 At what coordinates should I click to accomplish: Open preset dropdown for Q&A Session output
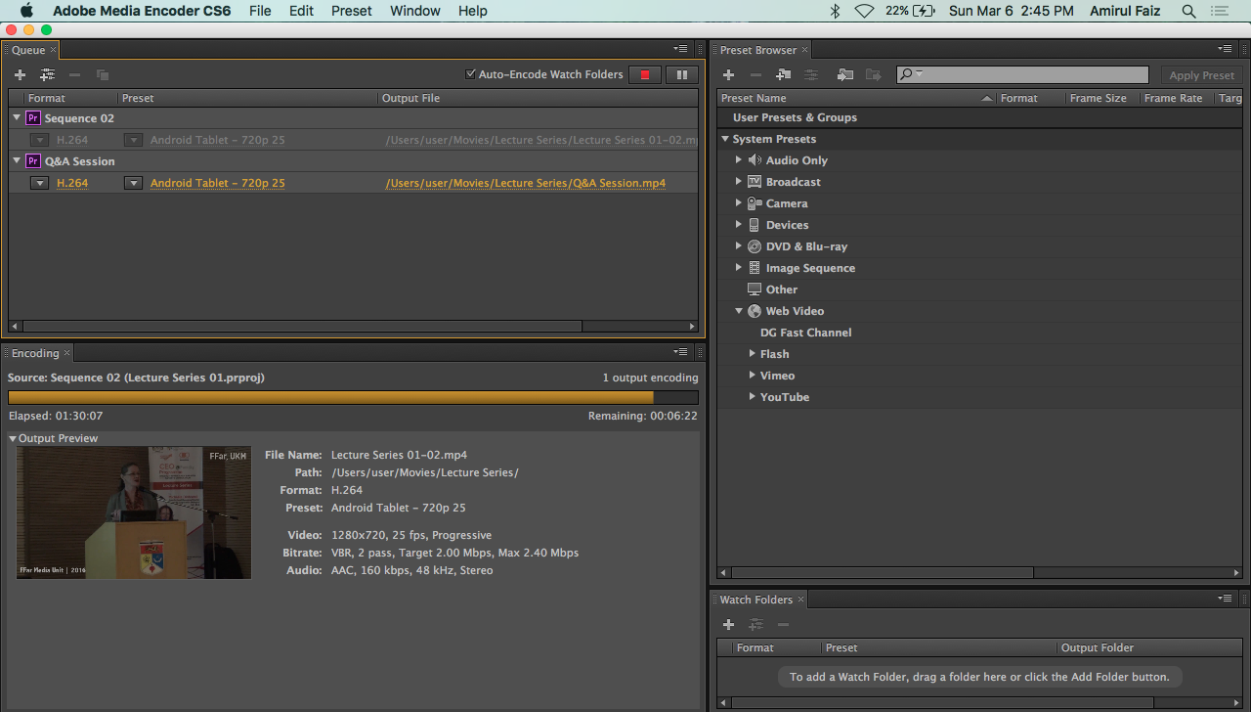pos(133,183)
